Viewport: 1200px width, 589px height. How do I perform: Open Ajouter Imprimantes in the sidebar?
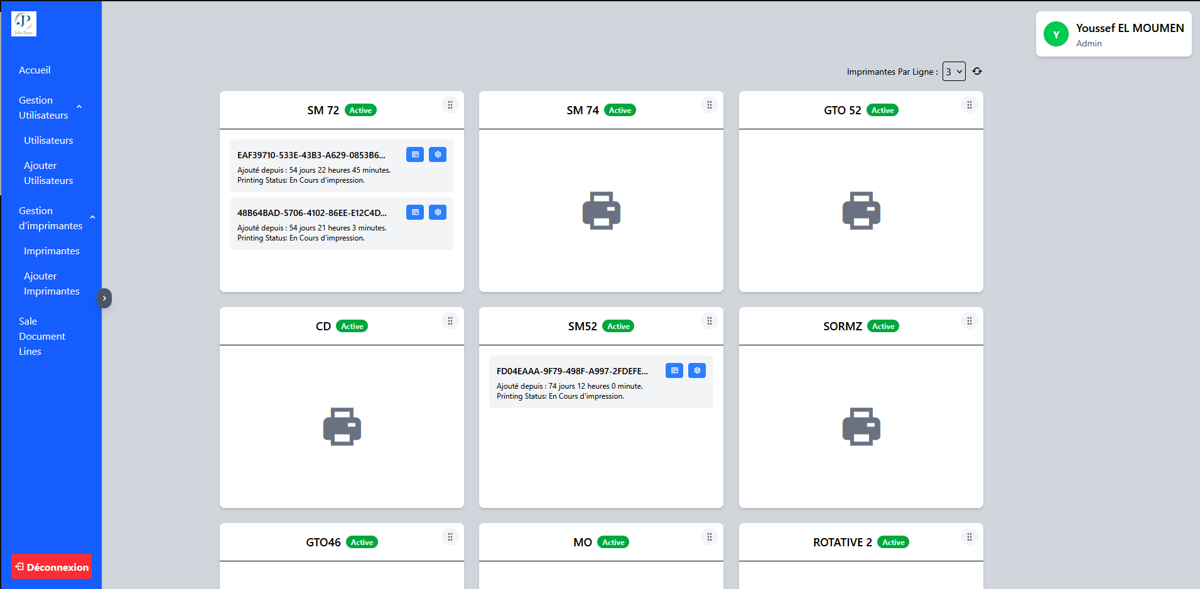click(51, 284)
